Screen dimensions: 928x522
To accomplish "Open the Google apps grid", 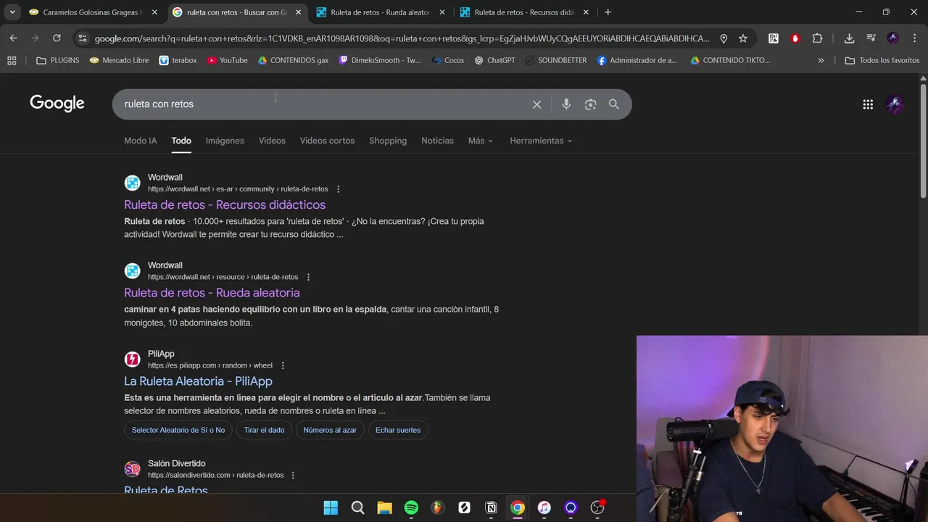I will click(868, 104).
